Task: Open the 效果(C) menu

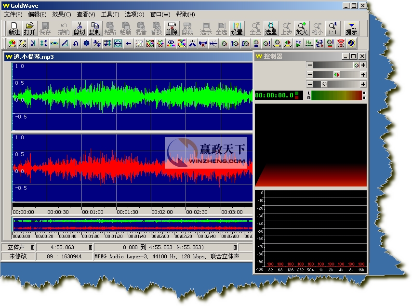Action: (x=61, y=14)
